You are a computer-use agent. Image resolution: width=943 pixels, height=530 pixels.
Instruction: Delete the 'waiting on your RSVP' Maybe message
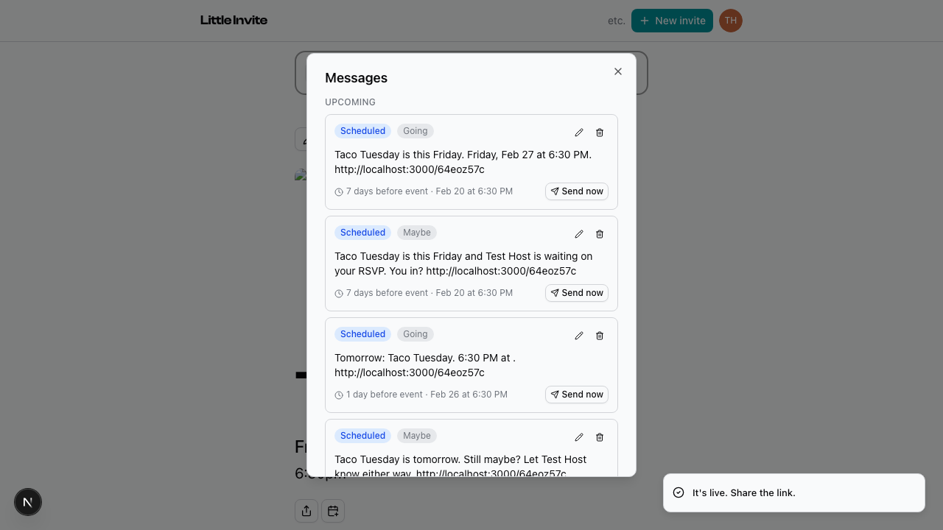coord(600,234)
